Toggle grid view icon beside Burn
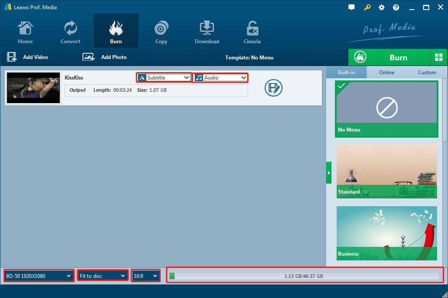448x298 pixels. coord(438,58)
